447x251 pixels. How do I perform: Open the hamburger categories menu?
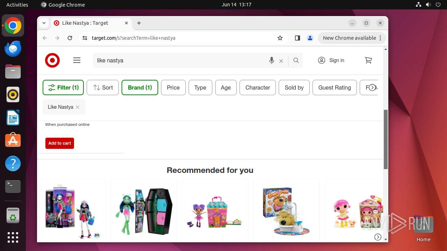(77, 60)
